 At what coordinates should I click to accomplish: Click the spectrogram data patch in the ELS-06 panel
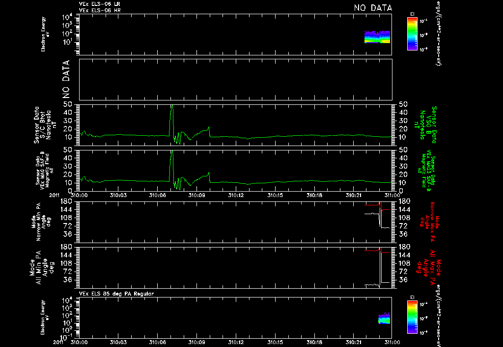tap(377, 37)
